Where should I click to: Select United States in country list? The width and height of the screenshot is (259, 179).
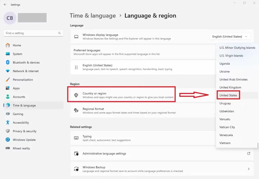point(228,95)
